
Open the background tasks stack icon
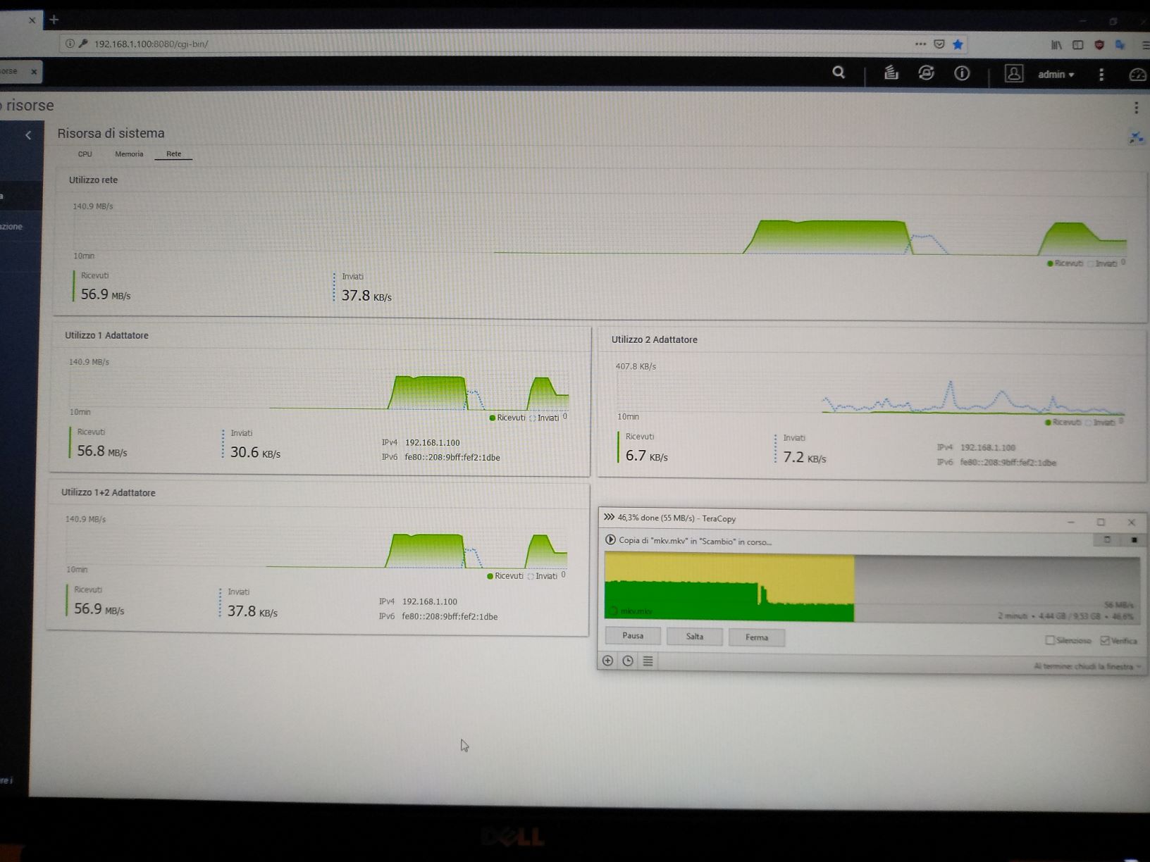click(x=891, y=73)
